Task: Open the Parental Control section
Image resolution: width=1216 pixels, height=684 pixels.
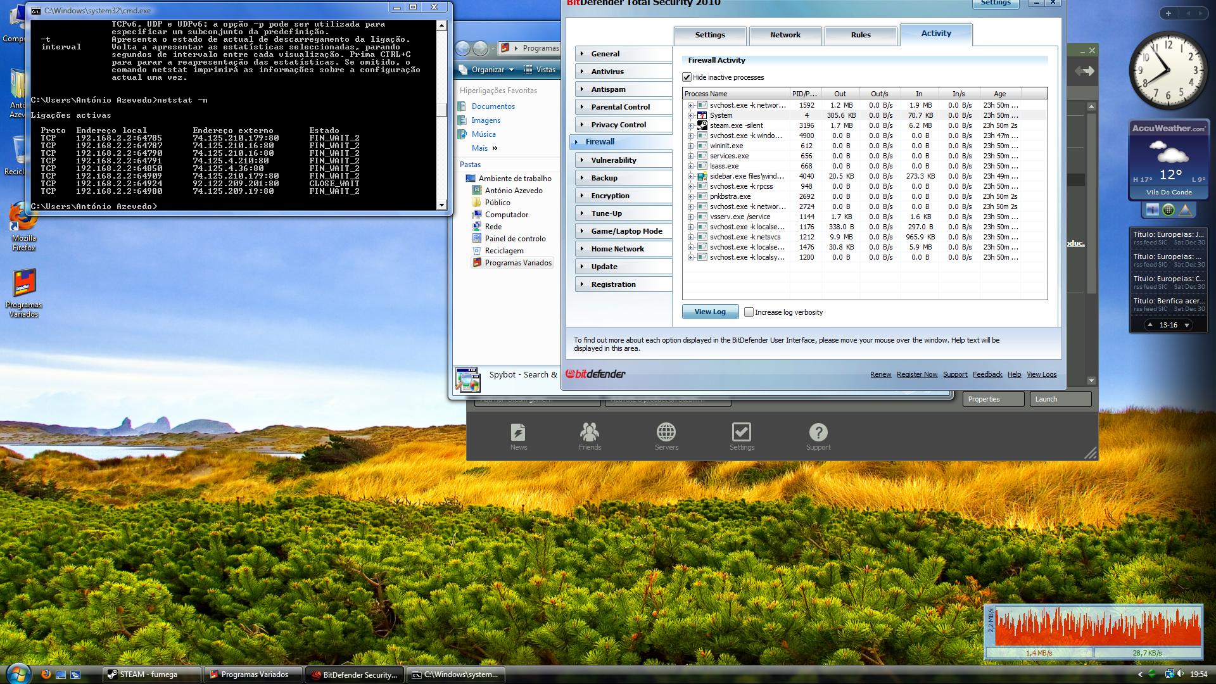Action: pyautogui.click(x=623, y=107)
